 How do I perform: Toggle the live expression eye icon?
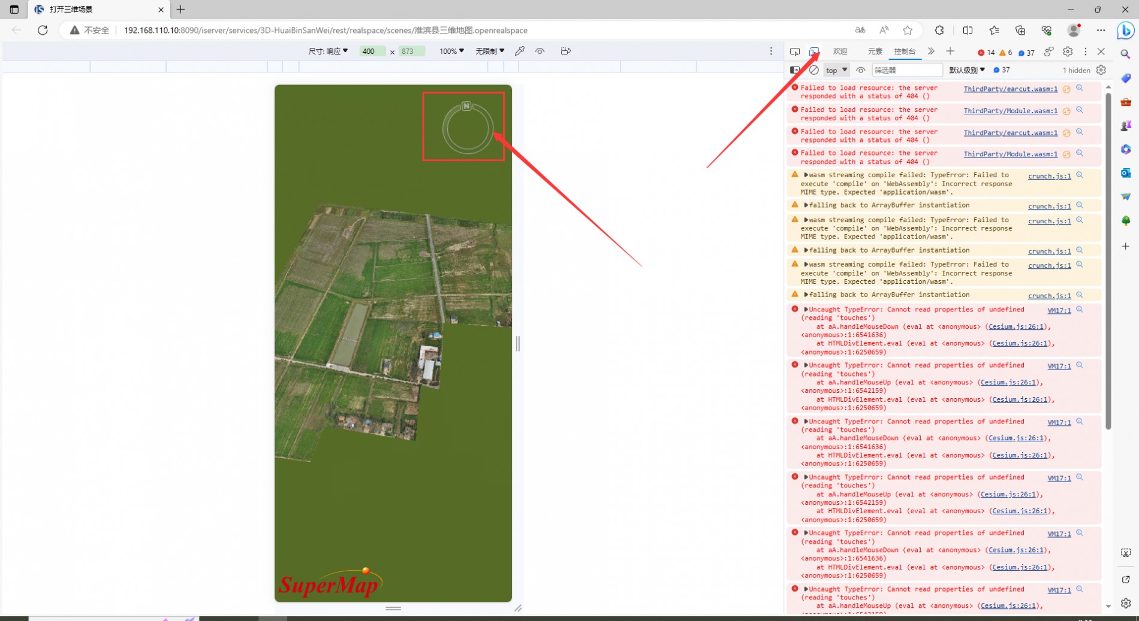pos(861,70)
